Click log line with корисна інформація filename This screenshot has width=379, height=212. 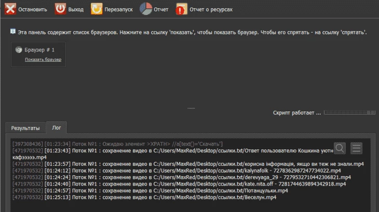[188, 164]
